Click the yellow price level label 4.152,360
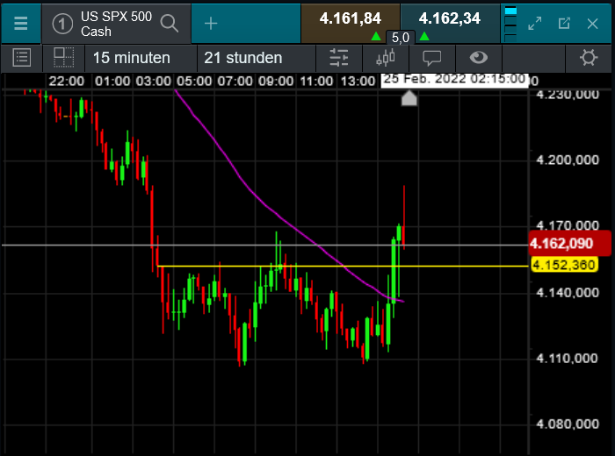 click(564, 265)
